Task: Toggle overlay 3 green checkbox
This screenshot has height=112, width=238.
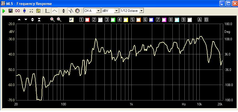Action: (x=113, y=20)
